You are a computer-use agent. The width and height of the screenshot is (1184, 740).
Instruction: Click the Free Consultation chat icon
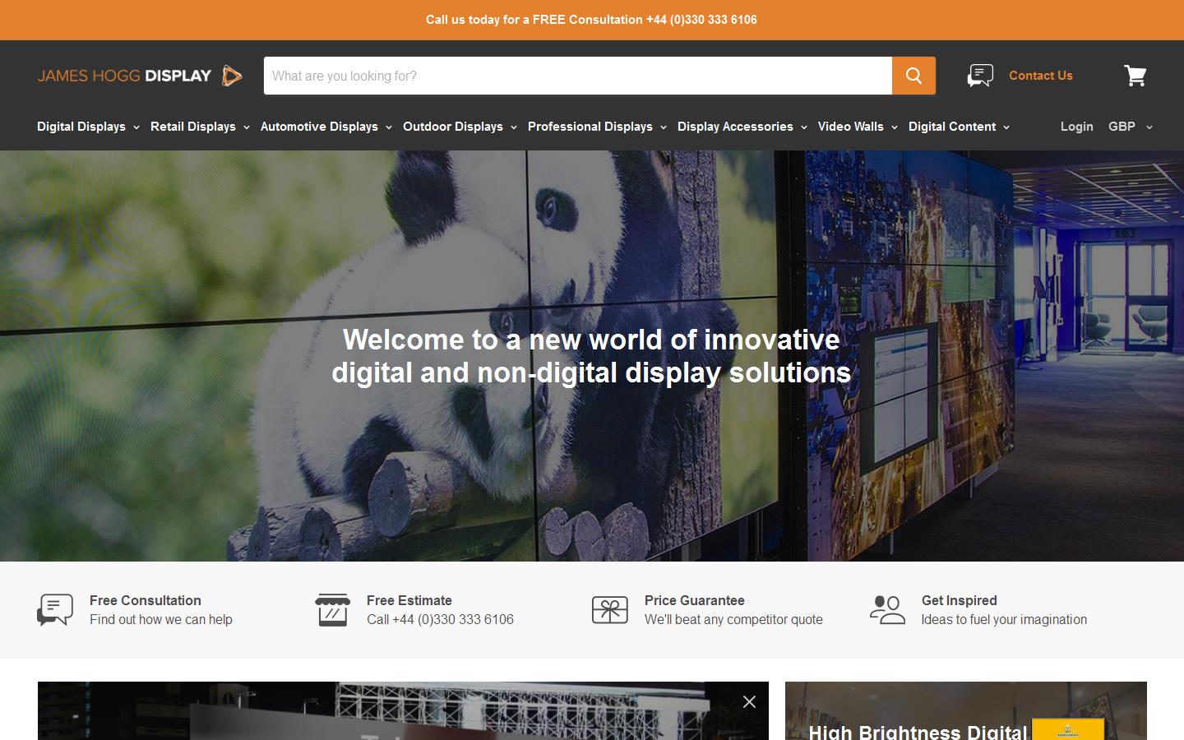[x=54, y=609]
